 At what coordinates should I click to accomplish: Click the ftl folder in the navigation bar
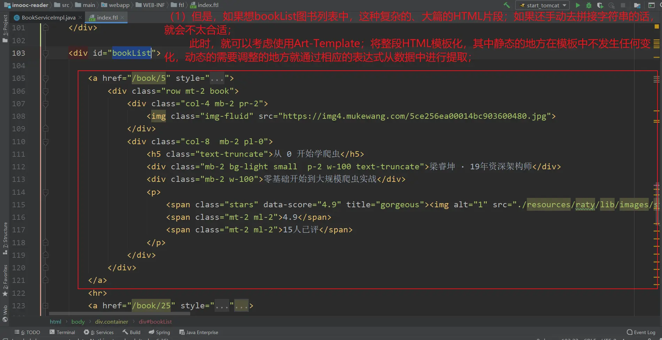click(178, 5)
